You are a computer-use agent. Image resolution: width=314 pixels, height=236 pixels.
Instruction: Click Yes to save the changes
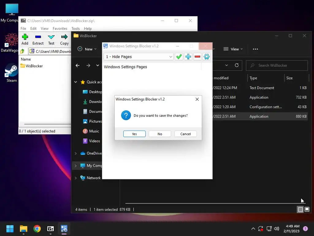tap(134, 134)
